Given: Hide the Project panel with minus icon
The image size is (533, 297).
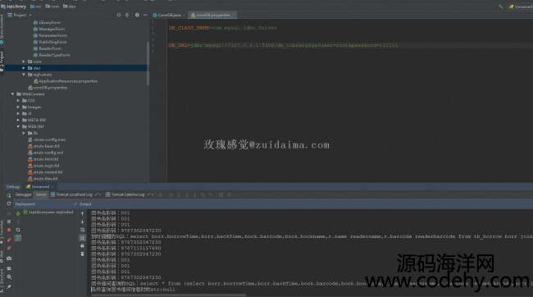Looking at the screenshot, I should coord(145,15).
